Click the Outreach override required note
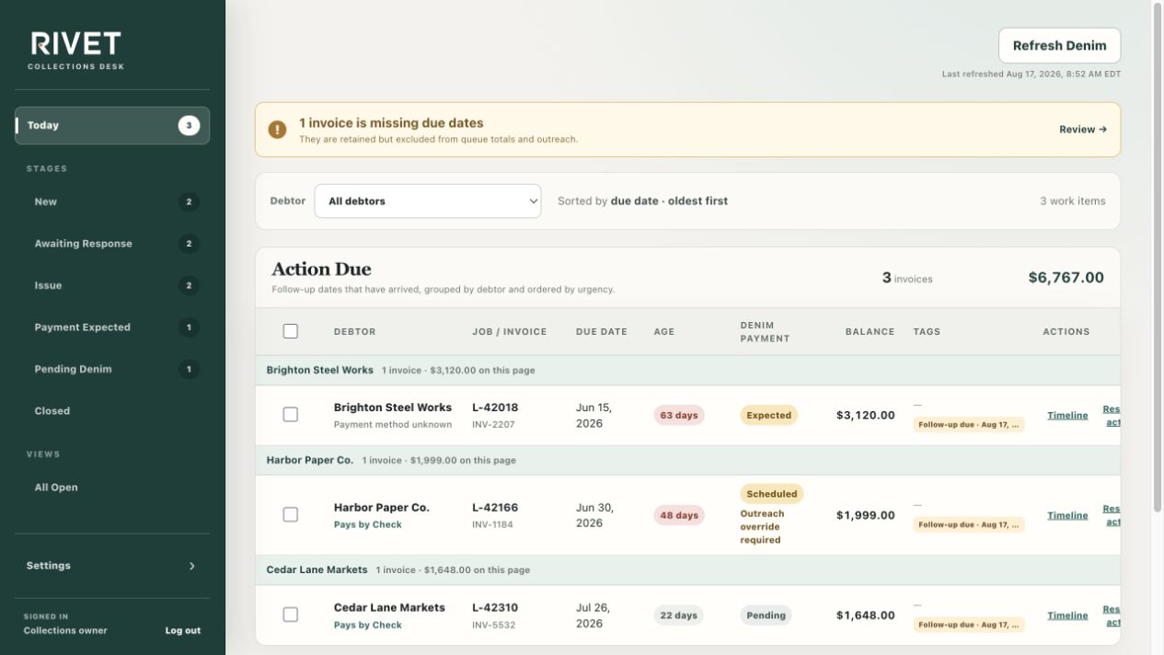This screenshot has height=655, width=1164. tap(762, 527)
